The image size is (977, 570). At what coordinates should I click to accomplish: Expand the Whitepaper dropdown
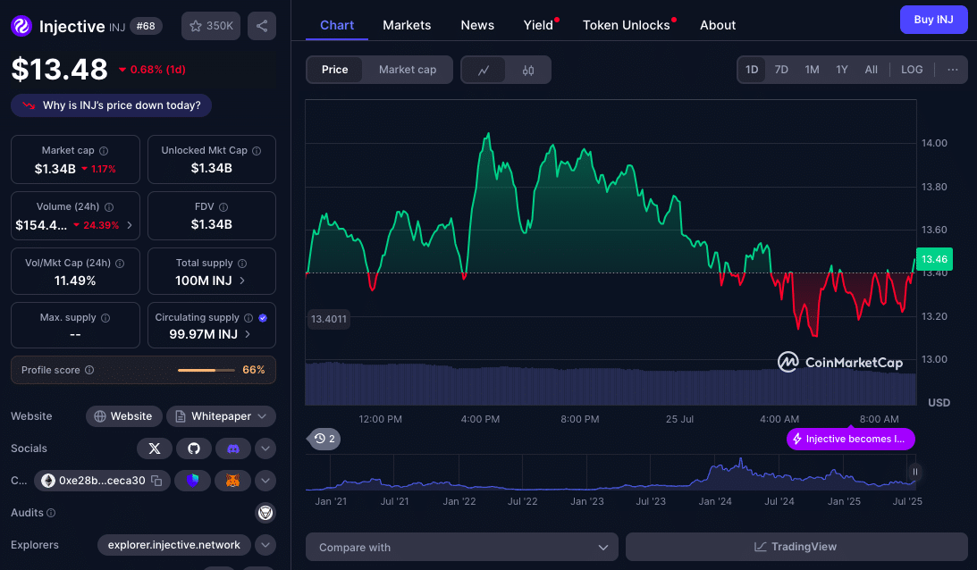[221, 416]
